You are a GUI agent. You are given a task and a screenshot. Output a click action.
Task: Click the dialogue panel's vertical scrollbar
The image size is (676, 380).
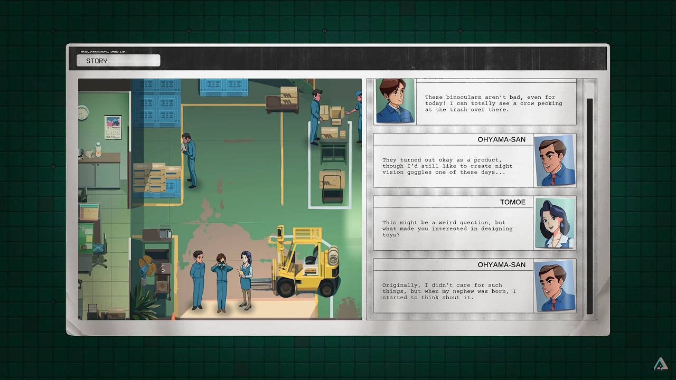[x=589, y=206]
